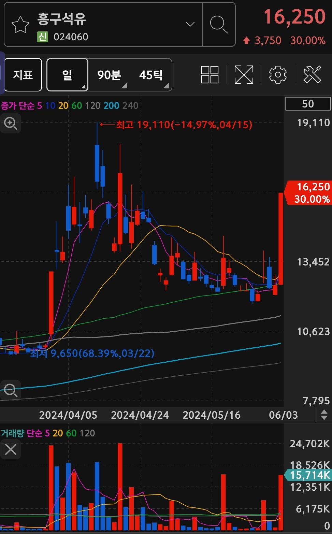Open the 90분 period dropdown corner arrow
The width and height of the screenshot is (332, 534).
point(125,86)
